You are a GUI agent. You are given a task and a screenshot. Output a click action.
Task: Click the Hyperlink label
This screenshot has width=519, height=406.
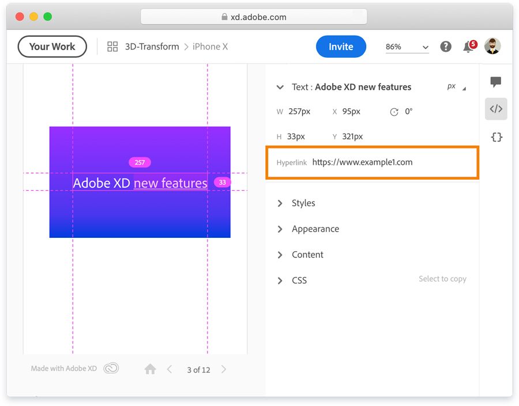pos(292,162)
